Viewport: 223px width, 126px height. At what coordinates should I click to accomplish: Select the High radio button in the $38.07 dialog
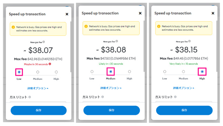pos(56,72)
